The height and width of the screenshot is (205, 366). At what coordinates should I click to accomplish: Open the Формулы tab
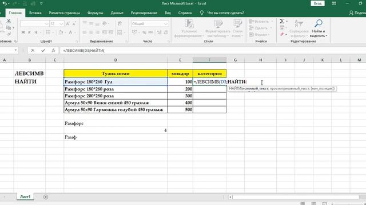[96, 13]
